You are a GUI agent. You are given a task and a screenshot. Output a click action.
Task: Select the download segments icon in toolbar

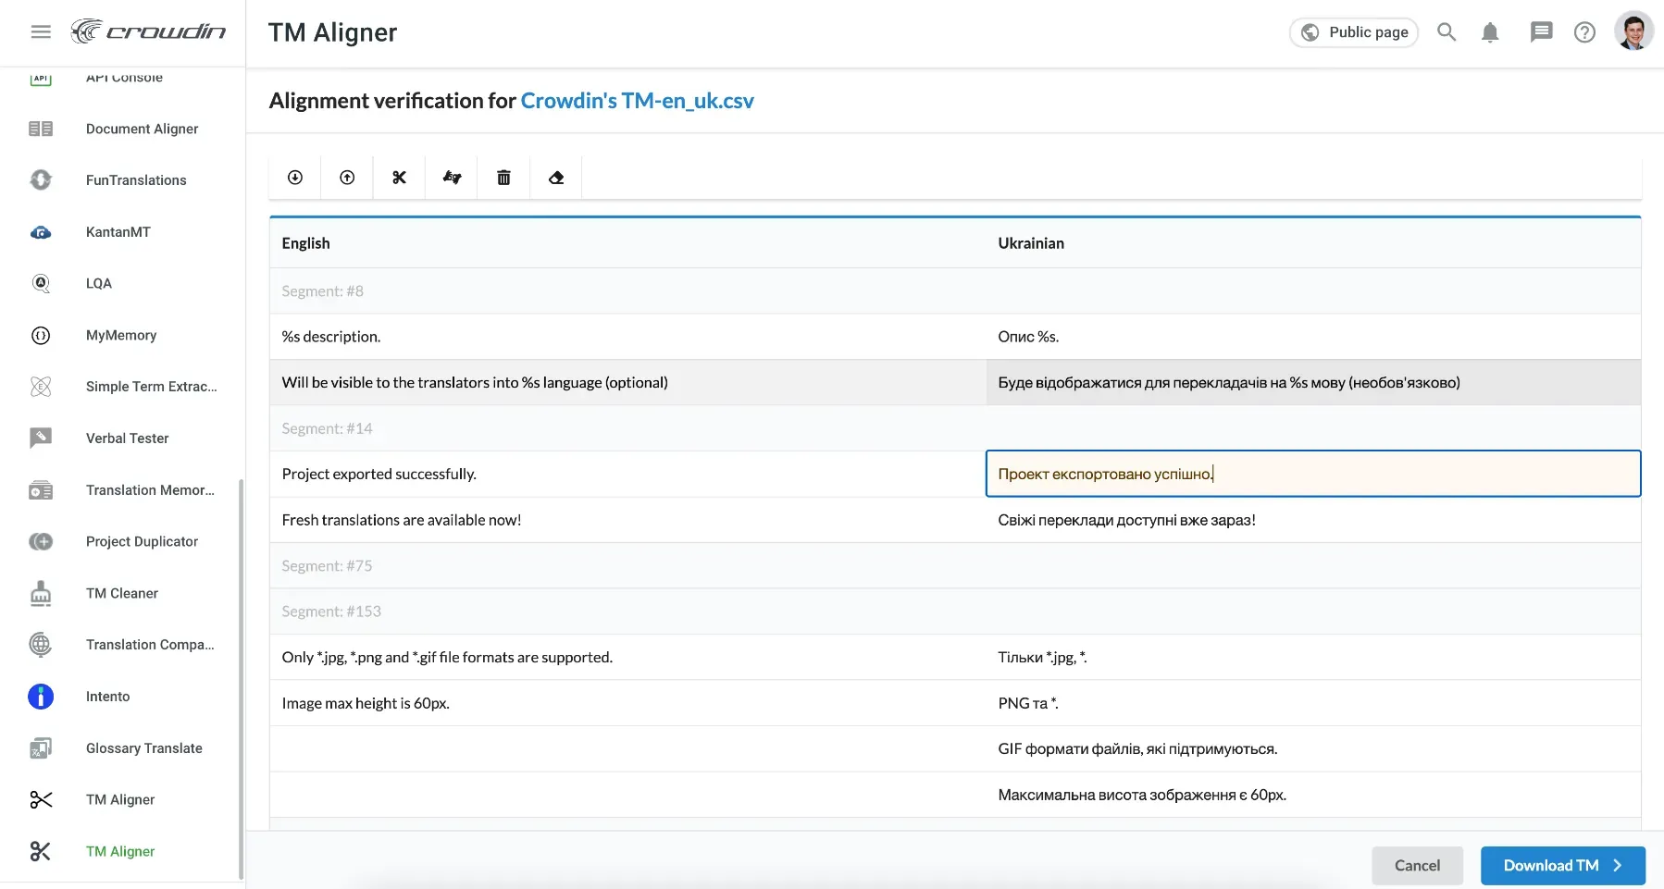pos(293,177)
